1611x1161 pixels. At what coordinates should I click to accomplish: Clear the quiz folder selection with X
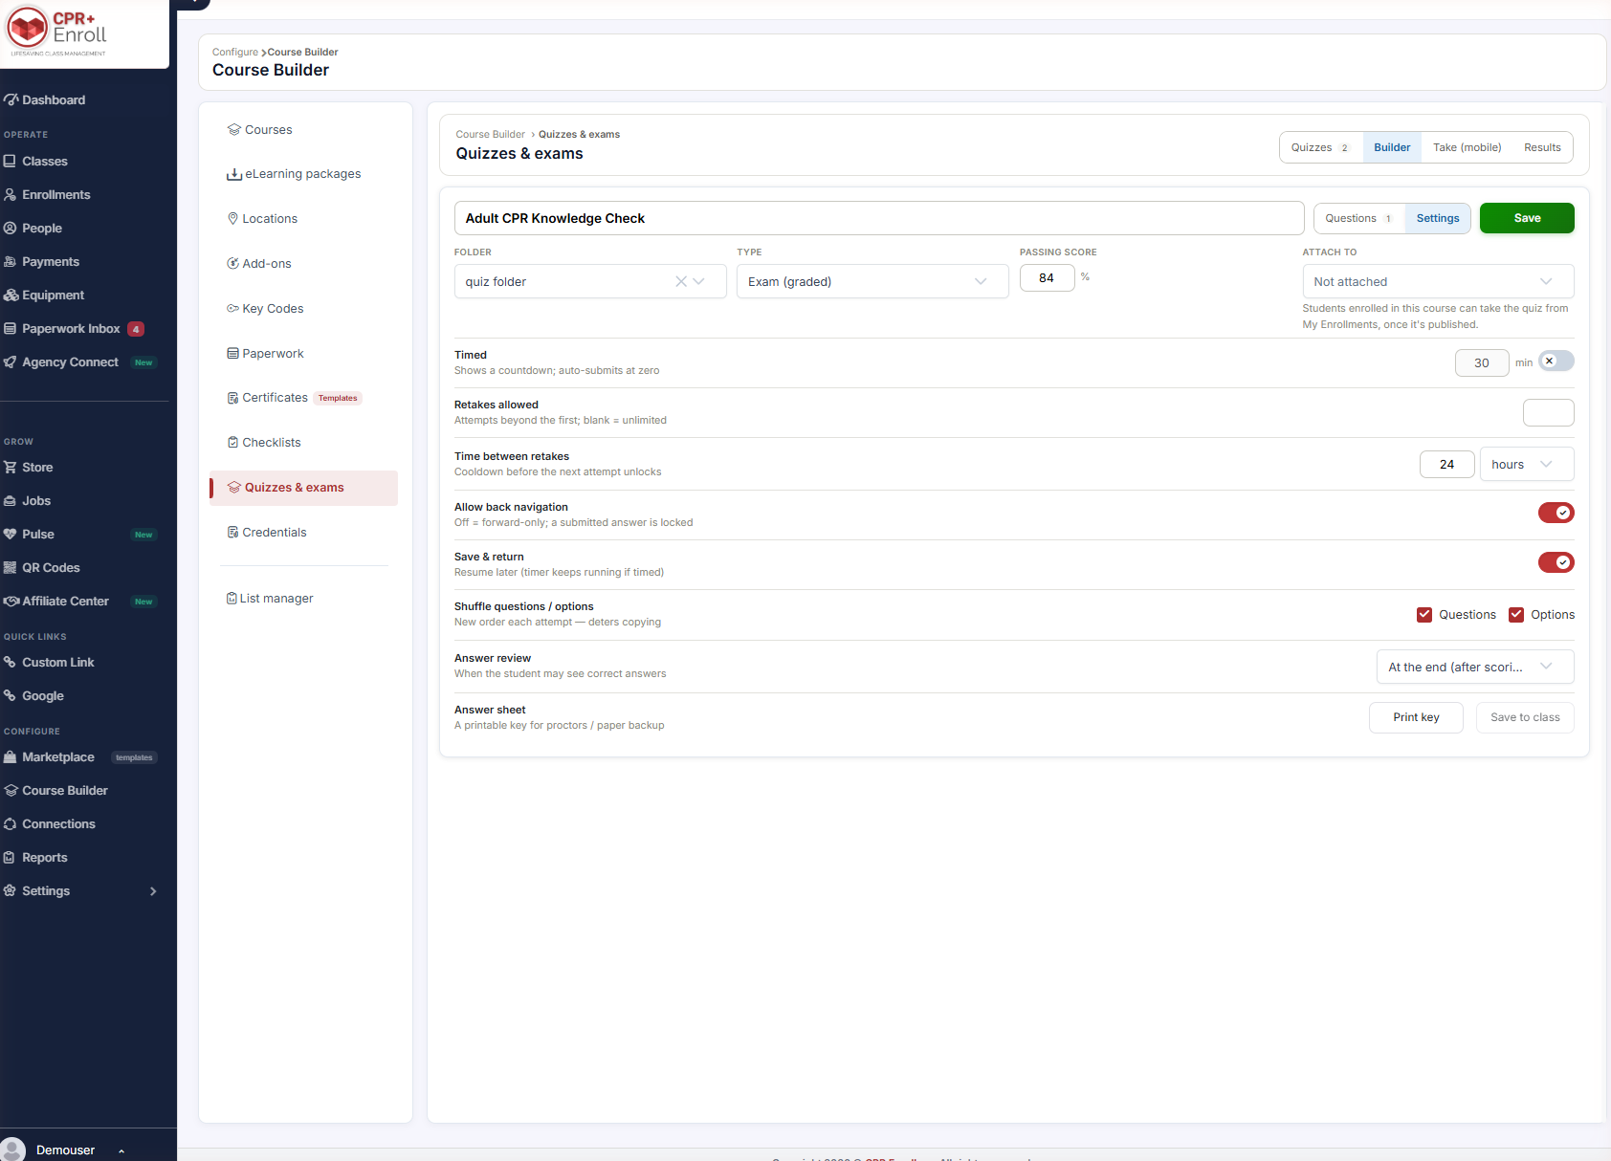[x=681, y=281]
